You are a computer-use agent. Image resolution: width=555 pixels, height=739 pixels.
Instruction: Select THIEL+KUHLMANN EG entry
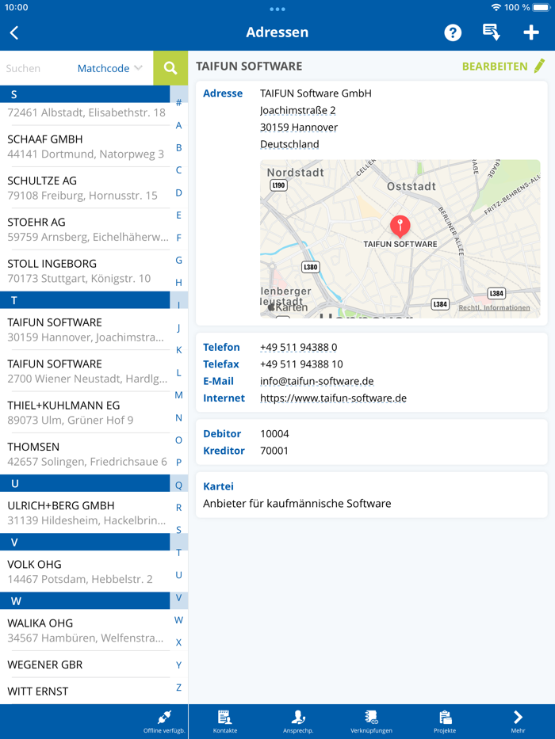[85, 413]
